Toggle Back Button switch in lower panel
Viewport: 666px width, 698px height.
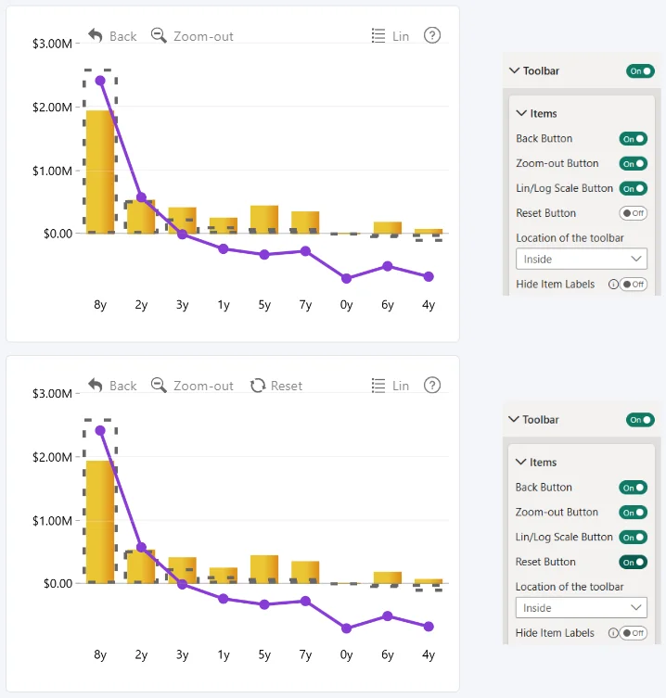[633, 488]
